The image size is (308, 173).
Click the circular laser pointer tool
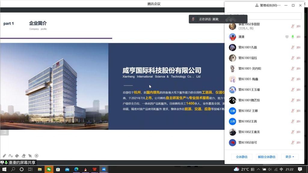(36, 156)
